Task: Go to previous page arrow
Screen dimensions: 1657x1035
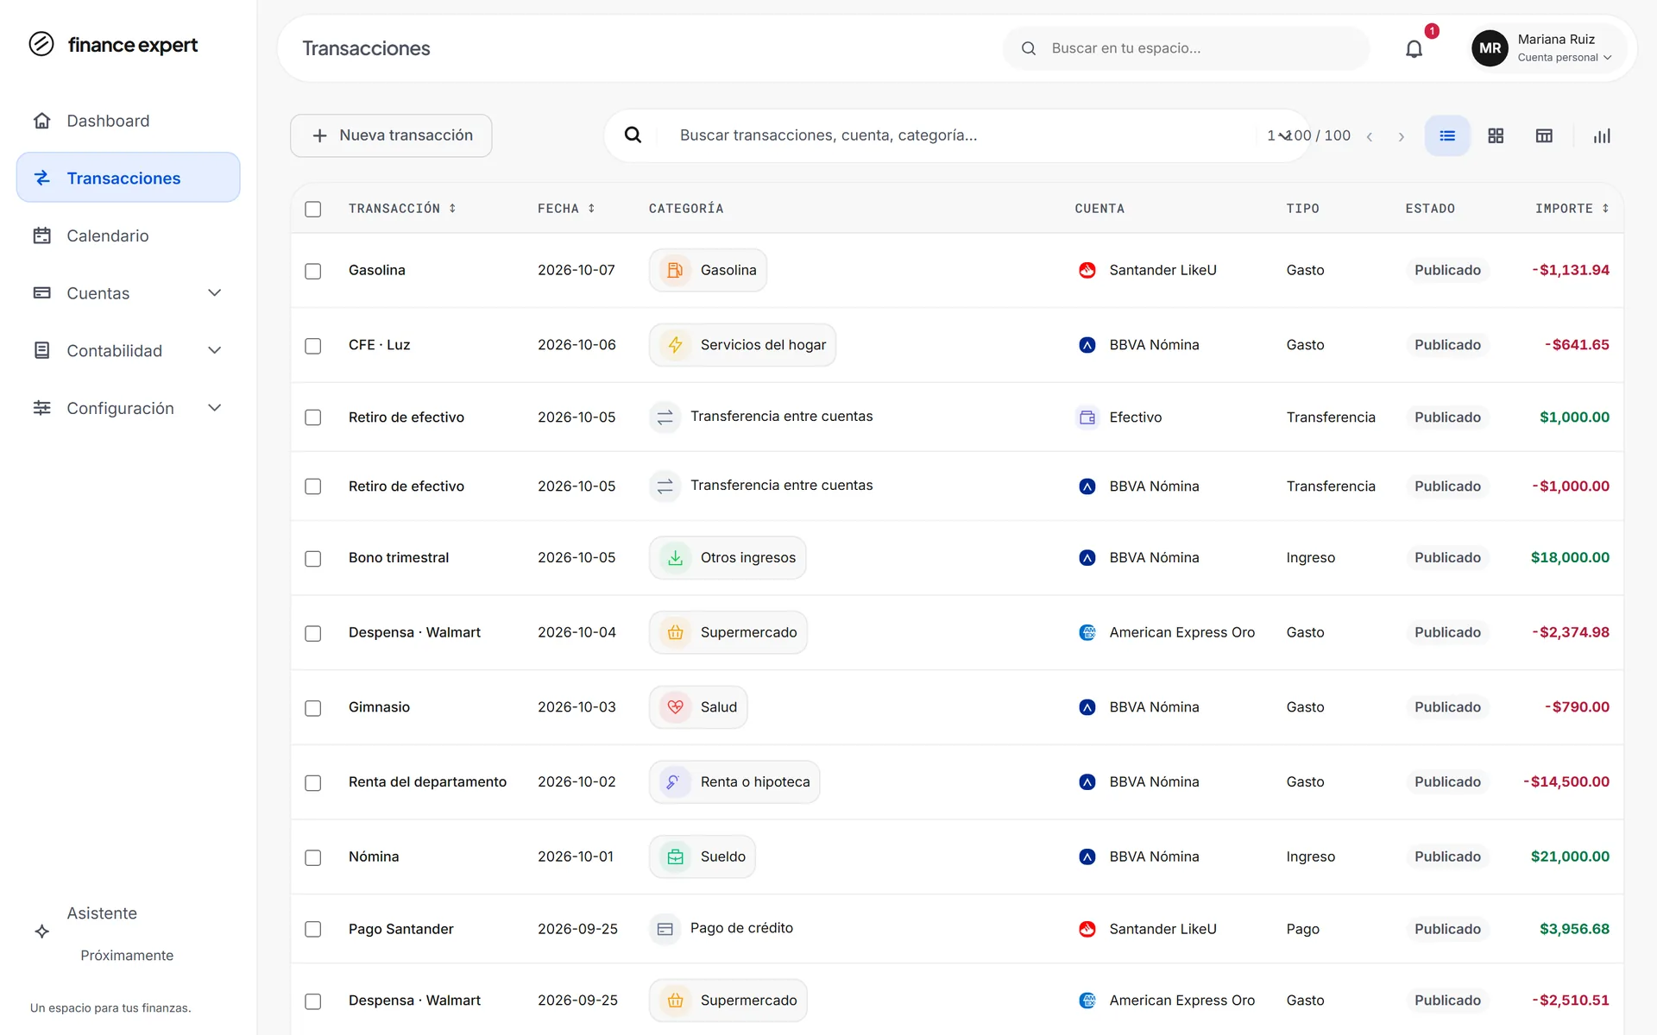Action: (1370, 136)
